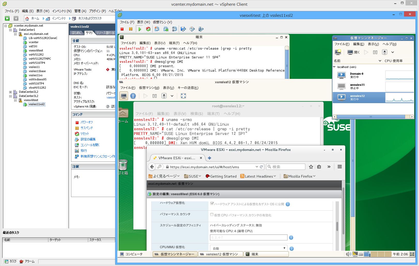
Task: Collapse the esxi.mydomain.net host node
Action: pyautogui.click(x=15, y=34)
